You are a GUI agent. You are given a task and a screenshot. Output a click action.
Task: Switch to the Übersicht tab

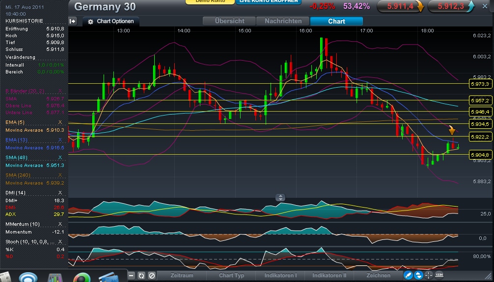[231, 21]
